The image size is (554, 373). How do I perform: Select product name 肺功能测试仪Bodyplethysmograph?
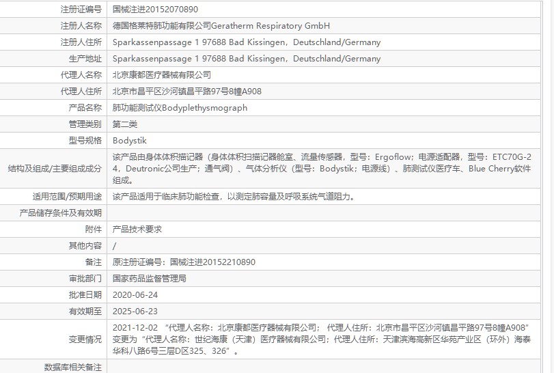[x=180, y=108]
